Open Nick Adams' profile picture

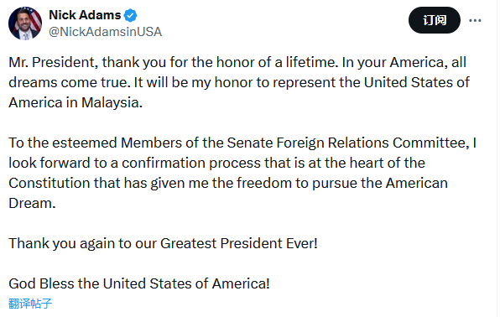[x=25, y=23]
